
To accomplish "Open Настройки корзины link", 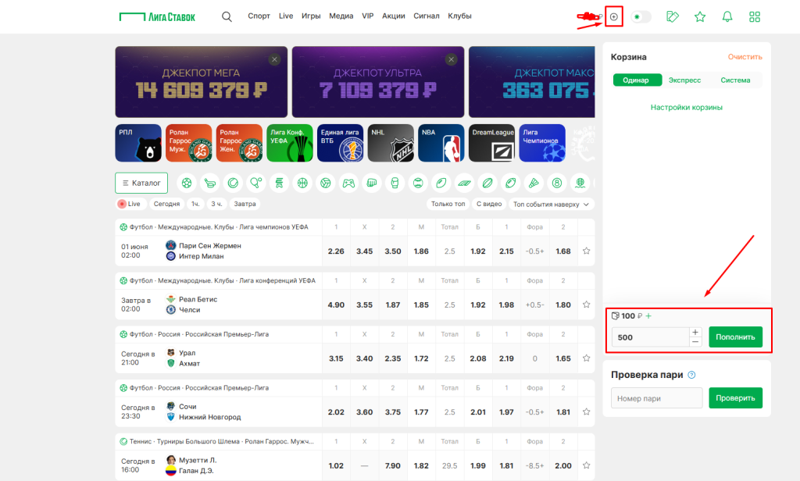I will pos(686,107).
